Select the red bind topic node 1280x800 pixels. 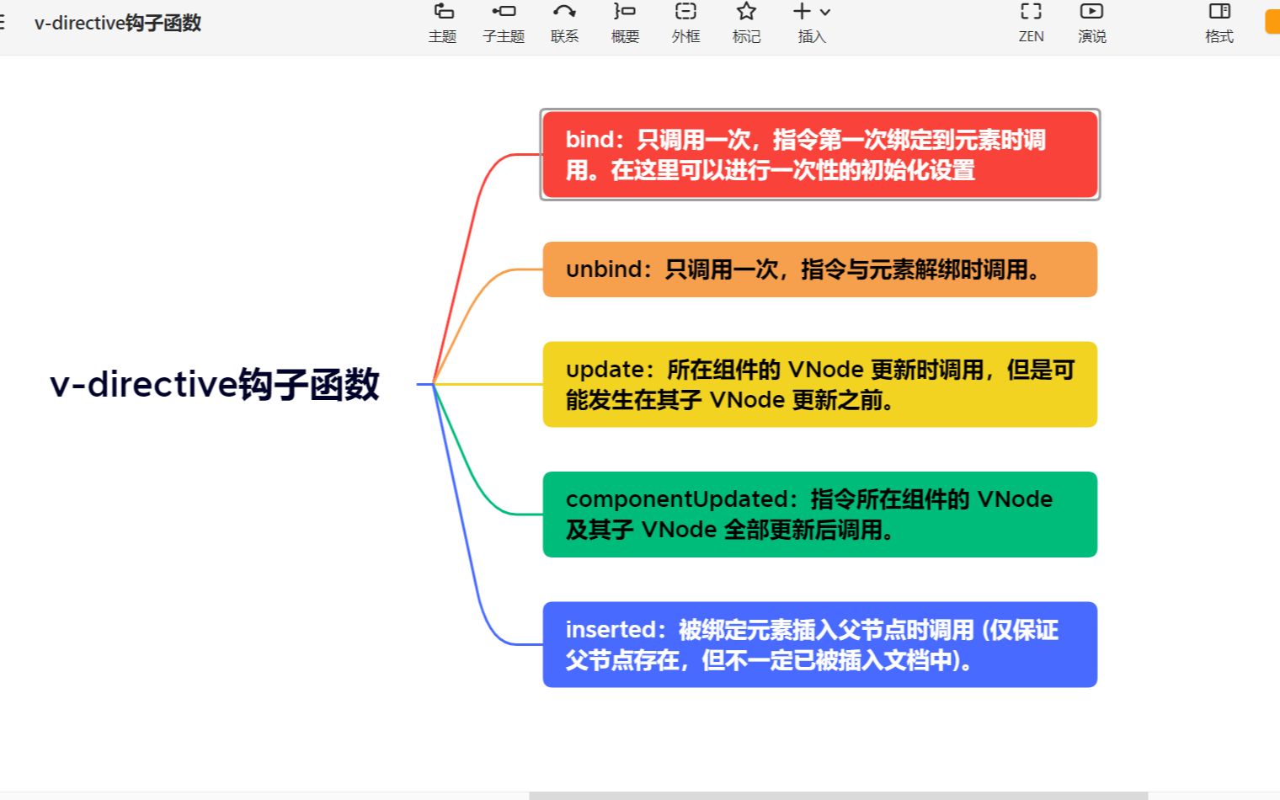pos(820,155)
